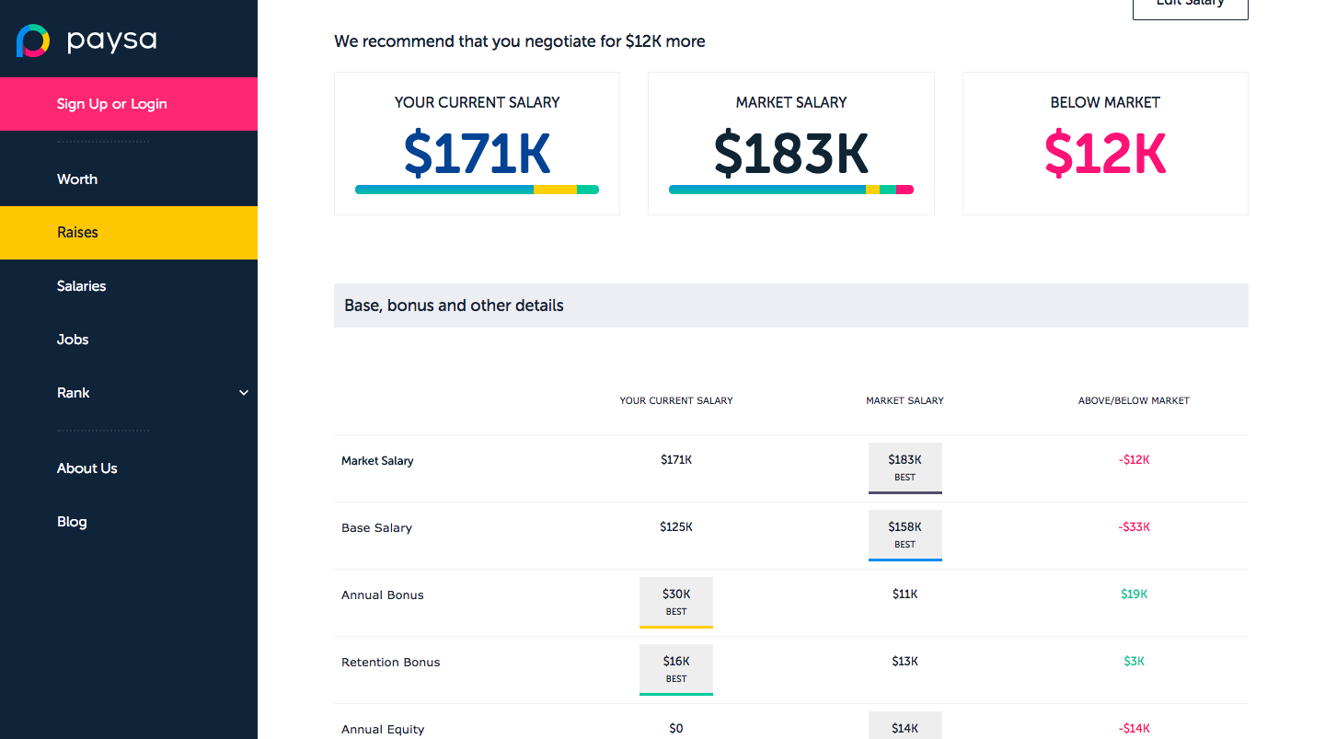Image resolution: width=1325 pixels, height=739 pixels.
Task: Click the $30K BEST annual bonus box
Action: [676, 602]
